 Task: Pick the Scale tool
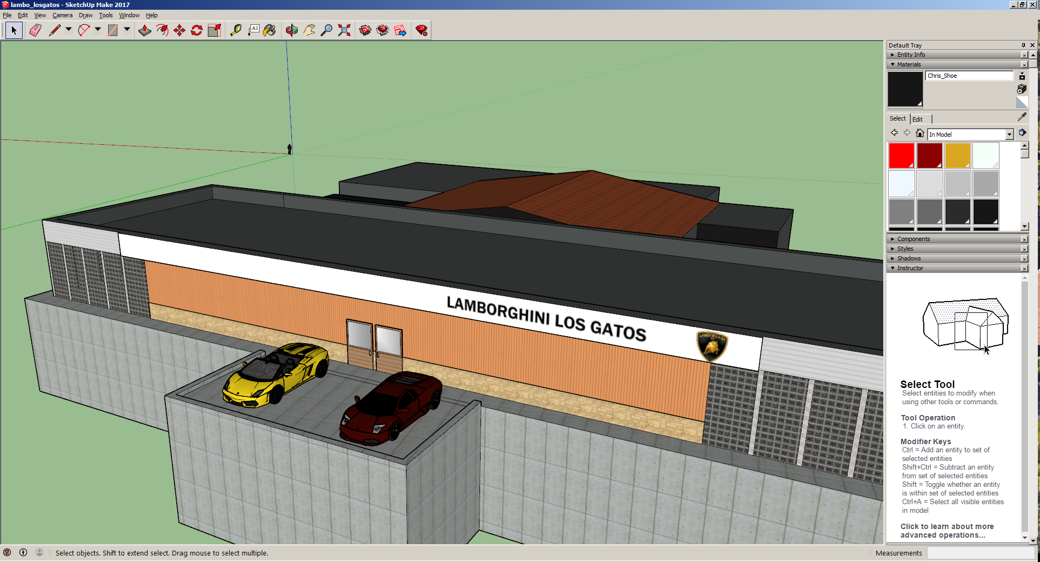pos(215,30)
